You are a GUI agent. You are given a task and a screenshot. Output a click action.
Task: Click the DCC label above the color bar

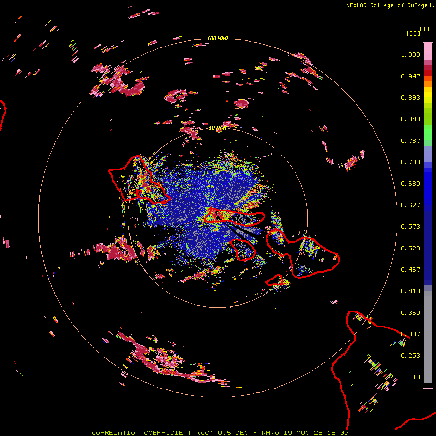pos(425,29)
